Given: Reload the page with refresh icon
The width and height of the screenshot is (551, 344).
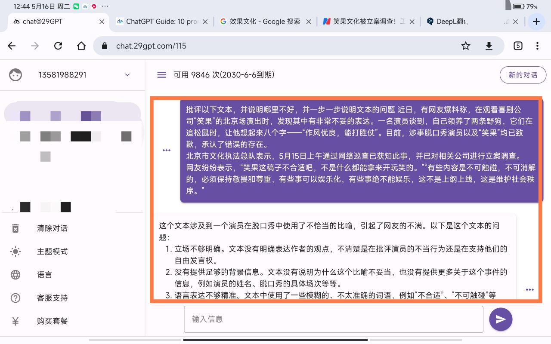Looking at the screenshot, I should click(x=58, y=46).
